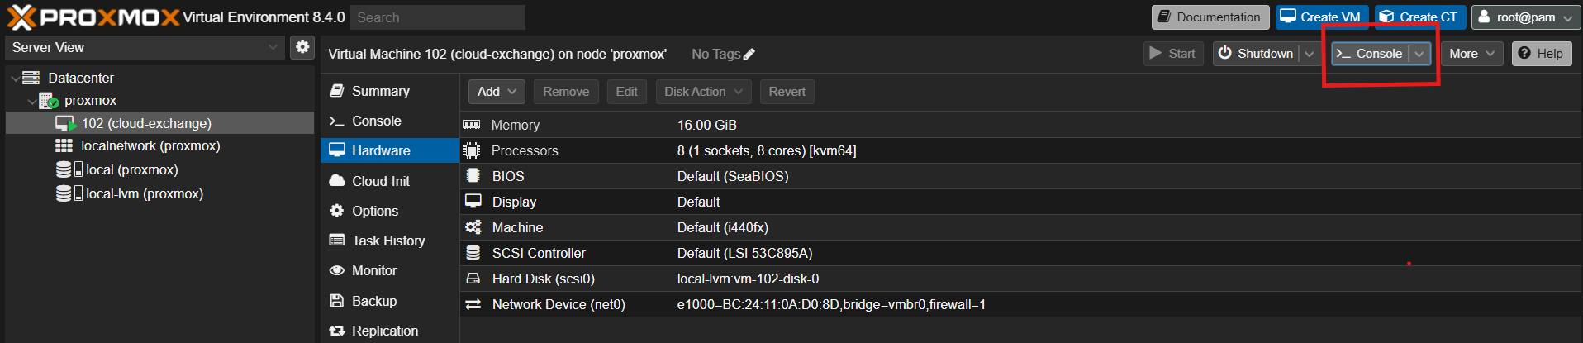Image resolution: width=1583 pixels, height=343 pixels.
Task: Click the BIOS chip icon
Action: (x=473, y=176)
